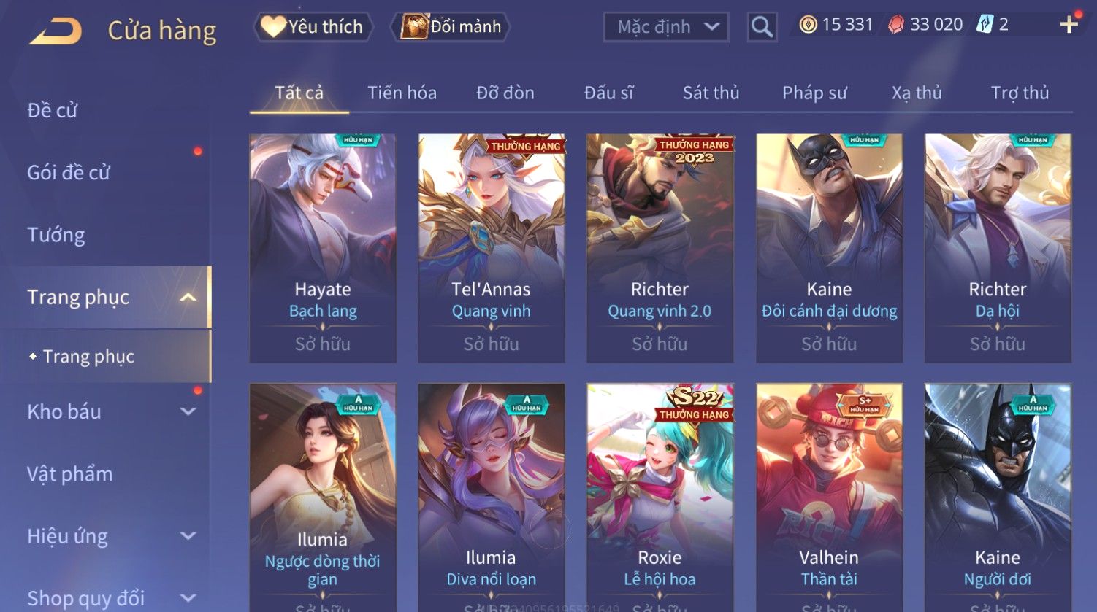Viewport: 1097px width, 612px height.
Task: Open the Mặc định sort dropdown
Action: click(666, 27)
